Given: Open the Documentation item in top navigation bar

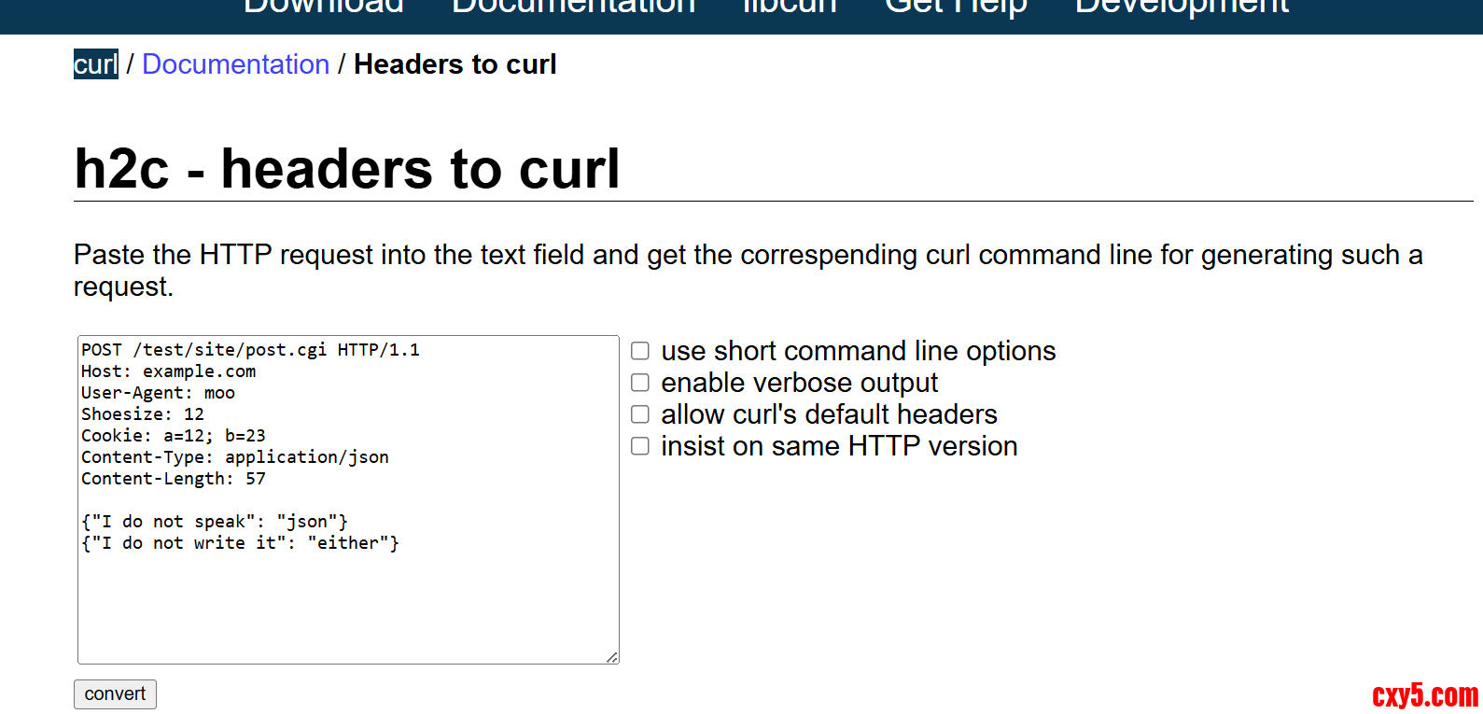Looking at the screenshot, I should tap(573, 7).
